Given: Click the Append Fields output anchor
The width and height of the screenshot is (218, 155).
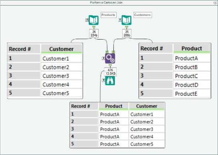Looking at the screenshot, I should click(110, 66).
